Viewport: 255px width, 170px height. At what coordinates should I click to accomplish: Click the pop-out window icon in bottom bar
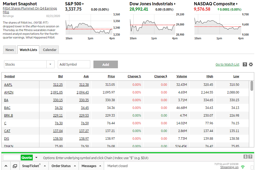[15, 166]
